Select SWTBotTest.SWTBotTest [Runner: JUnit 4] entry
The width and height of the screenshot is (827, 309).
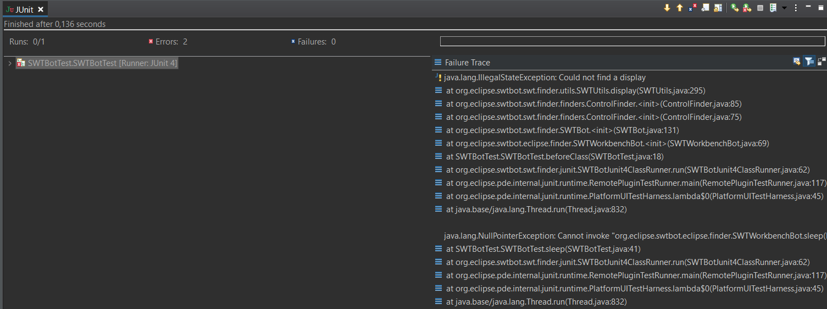pos(97,63)
